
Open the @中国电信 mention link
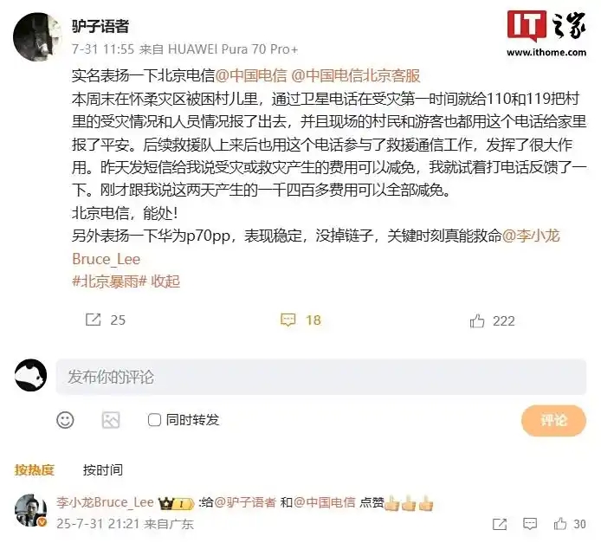click(x=251, y=76)
